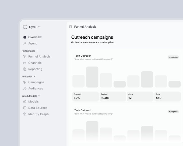The image size is (183, 146).
Task: Click the Activation section label
Action: pos(27,76)
